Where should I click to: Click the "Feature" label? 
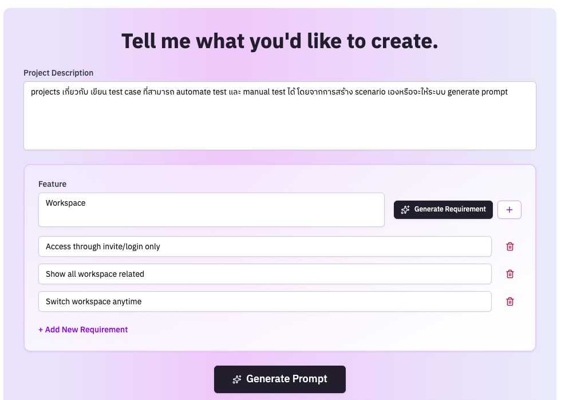click(53, 184)
